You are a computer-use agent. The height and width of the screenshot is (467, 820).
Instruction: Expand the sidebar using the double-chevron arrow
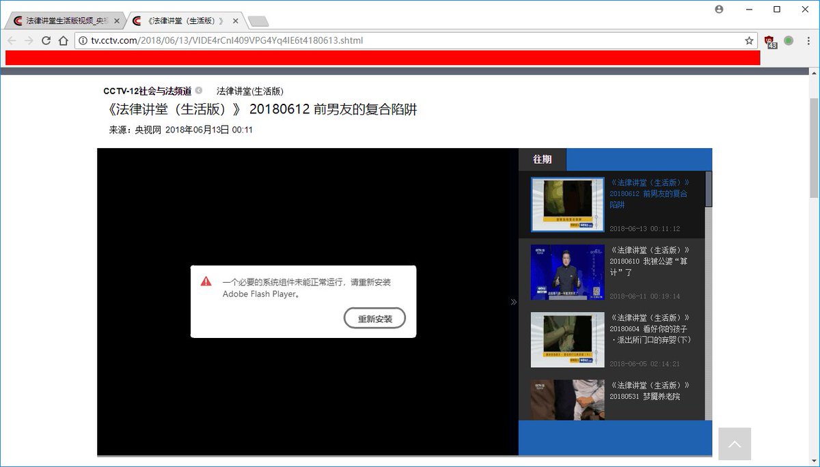pyautogui.click(x=513, y=301)
